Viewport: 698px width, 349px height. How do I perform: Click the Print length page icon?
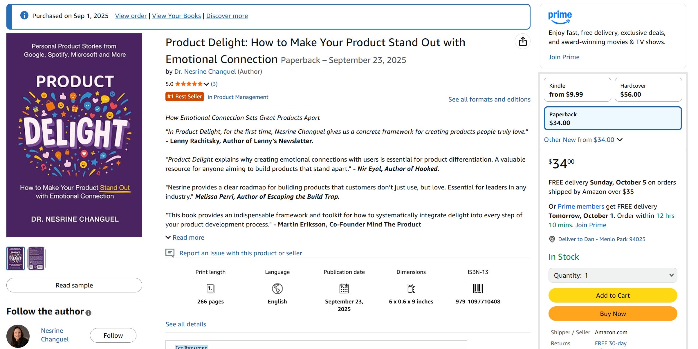tap(210, 288)
